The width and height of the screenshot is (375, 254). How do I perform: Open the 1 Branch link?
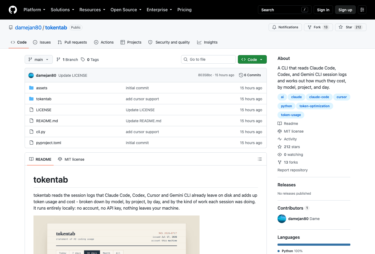click(67, 60)
